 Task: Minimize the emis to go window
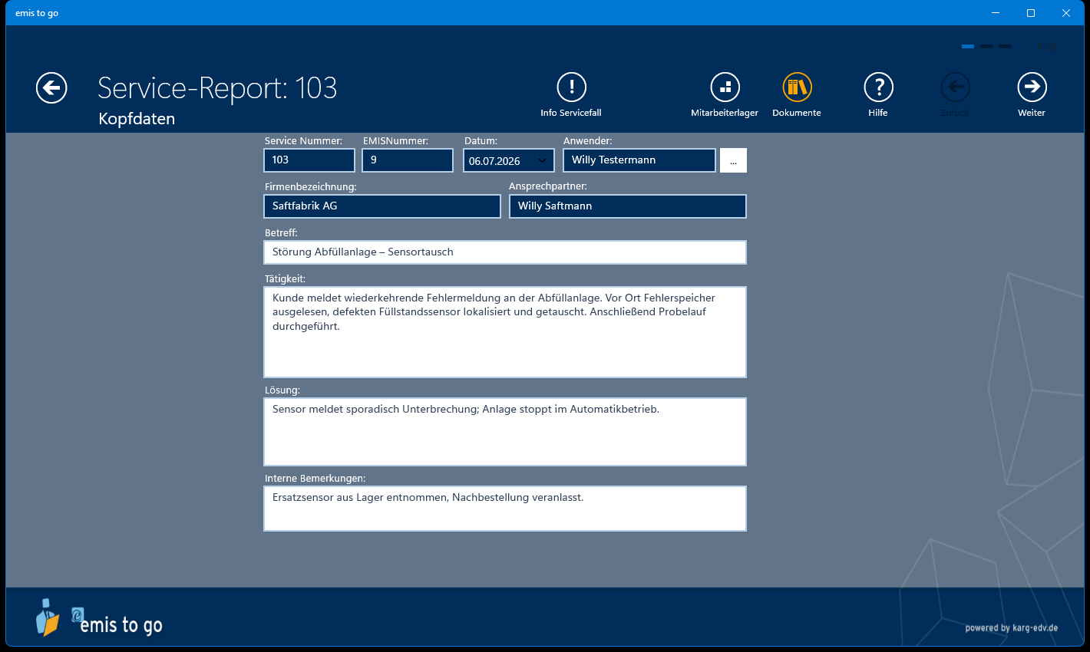coord(996,13)
